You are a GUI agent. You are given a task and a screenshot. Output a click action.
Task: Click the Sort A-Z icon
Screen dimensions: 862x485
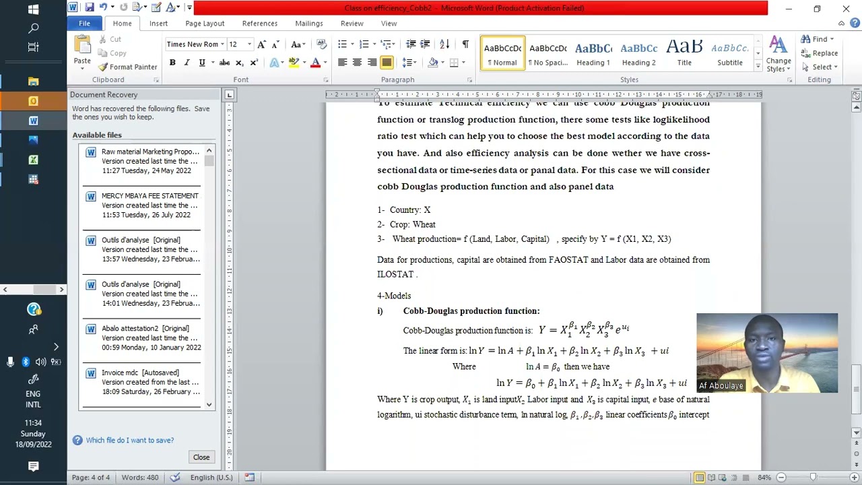[x=444, y=44]
